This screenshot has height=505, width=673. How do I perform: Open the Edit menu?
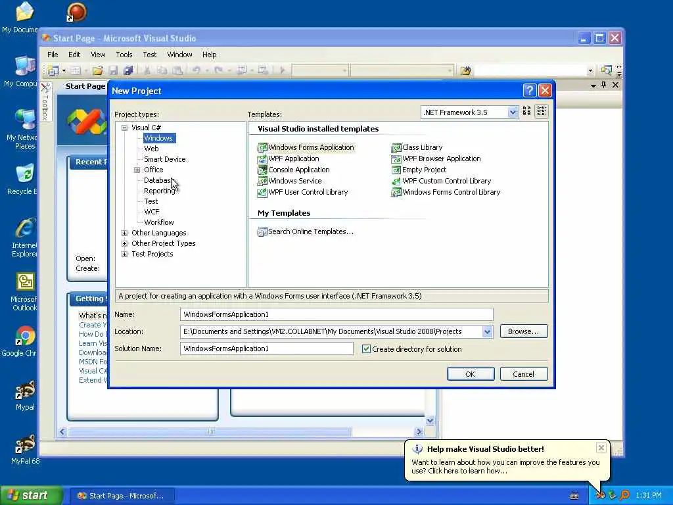tap(74, 55)
